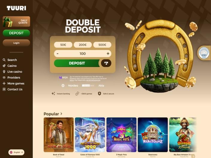This screenshot has height=158, width=211.
Task: Decrease the deposit amount with minus
Action: click(57, 54)
